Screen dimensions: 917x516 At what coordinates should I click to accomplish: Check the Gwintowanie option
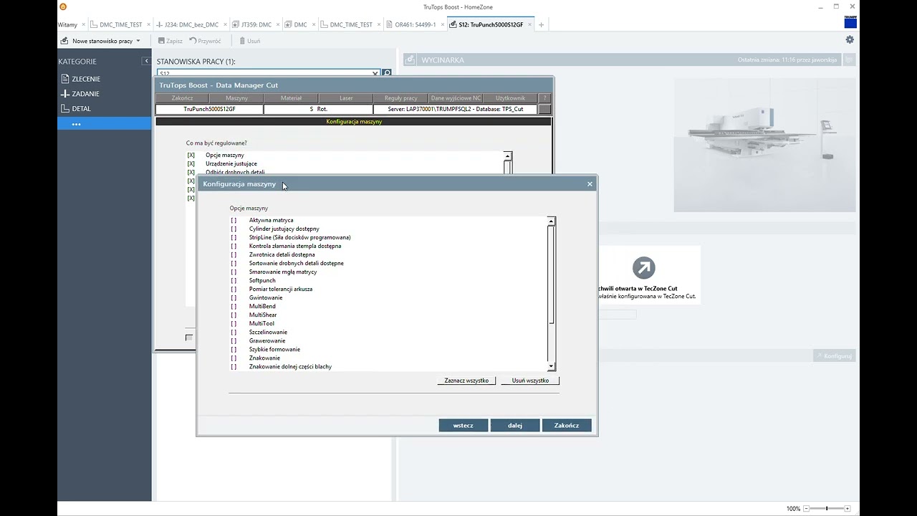coord(234,297)
